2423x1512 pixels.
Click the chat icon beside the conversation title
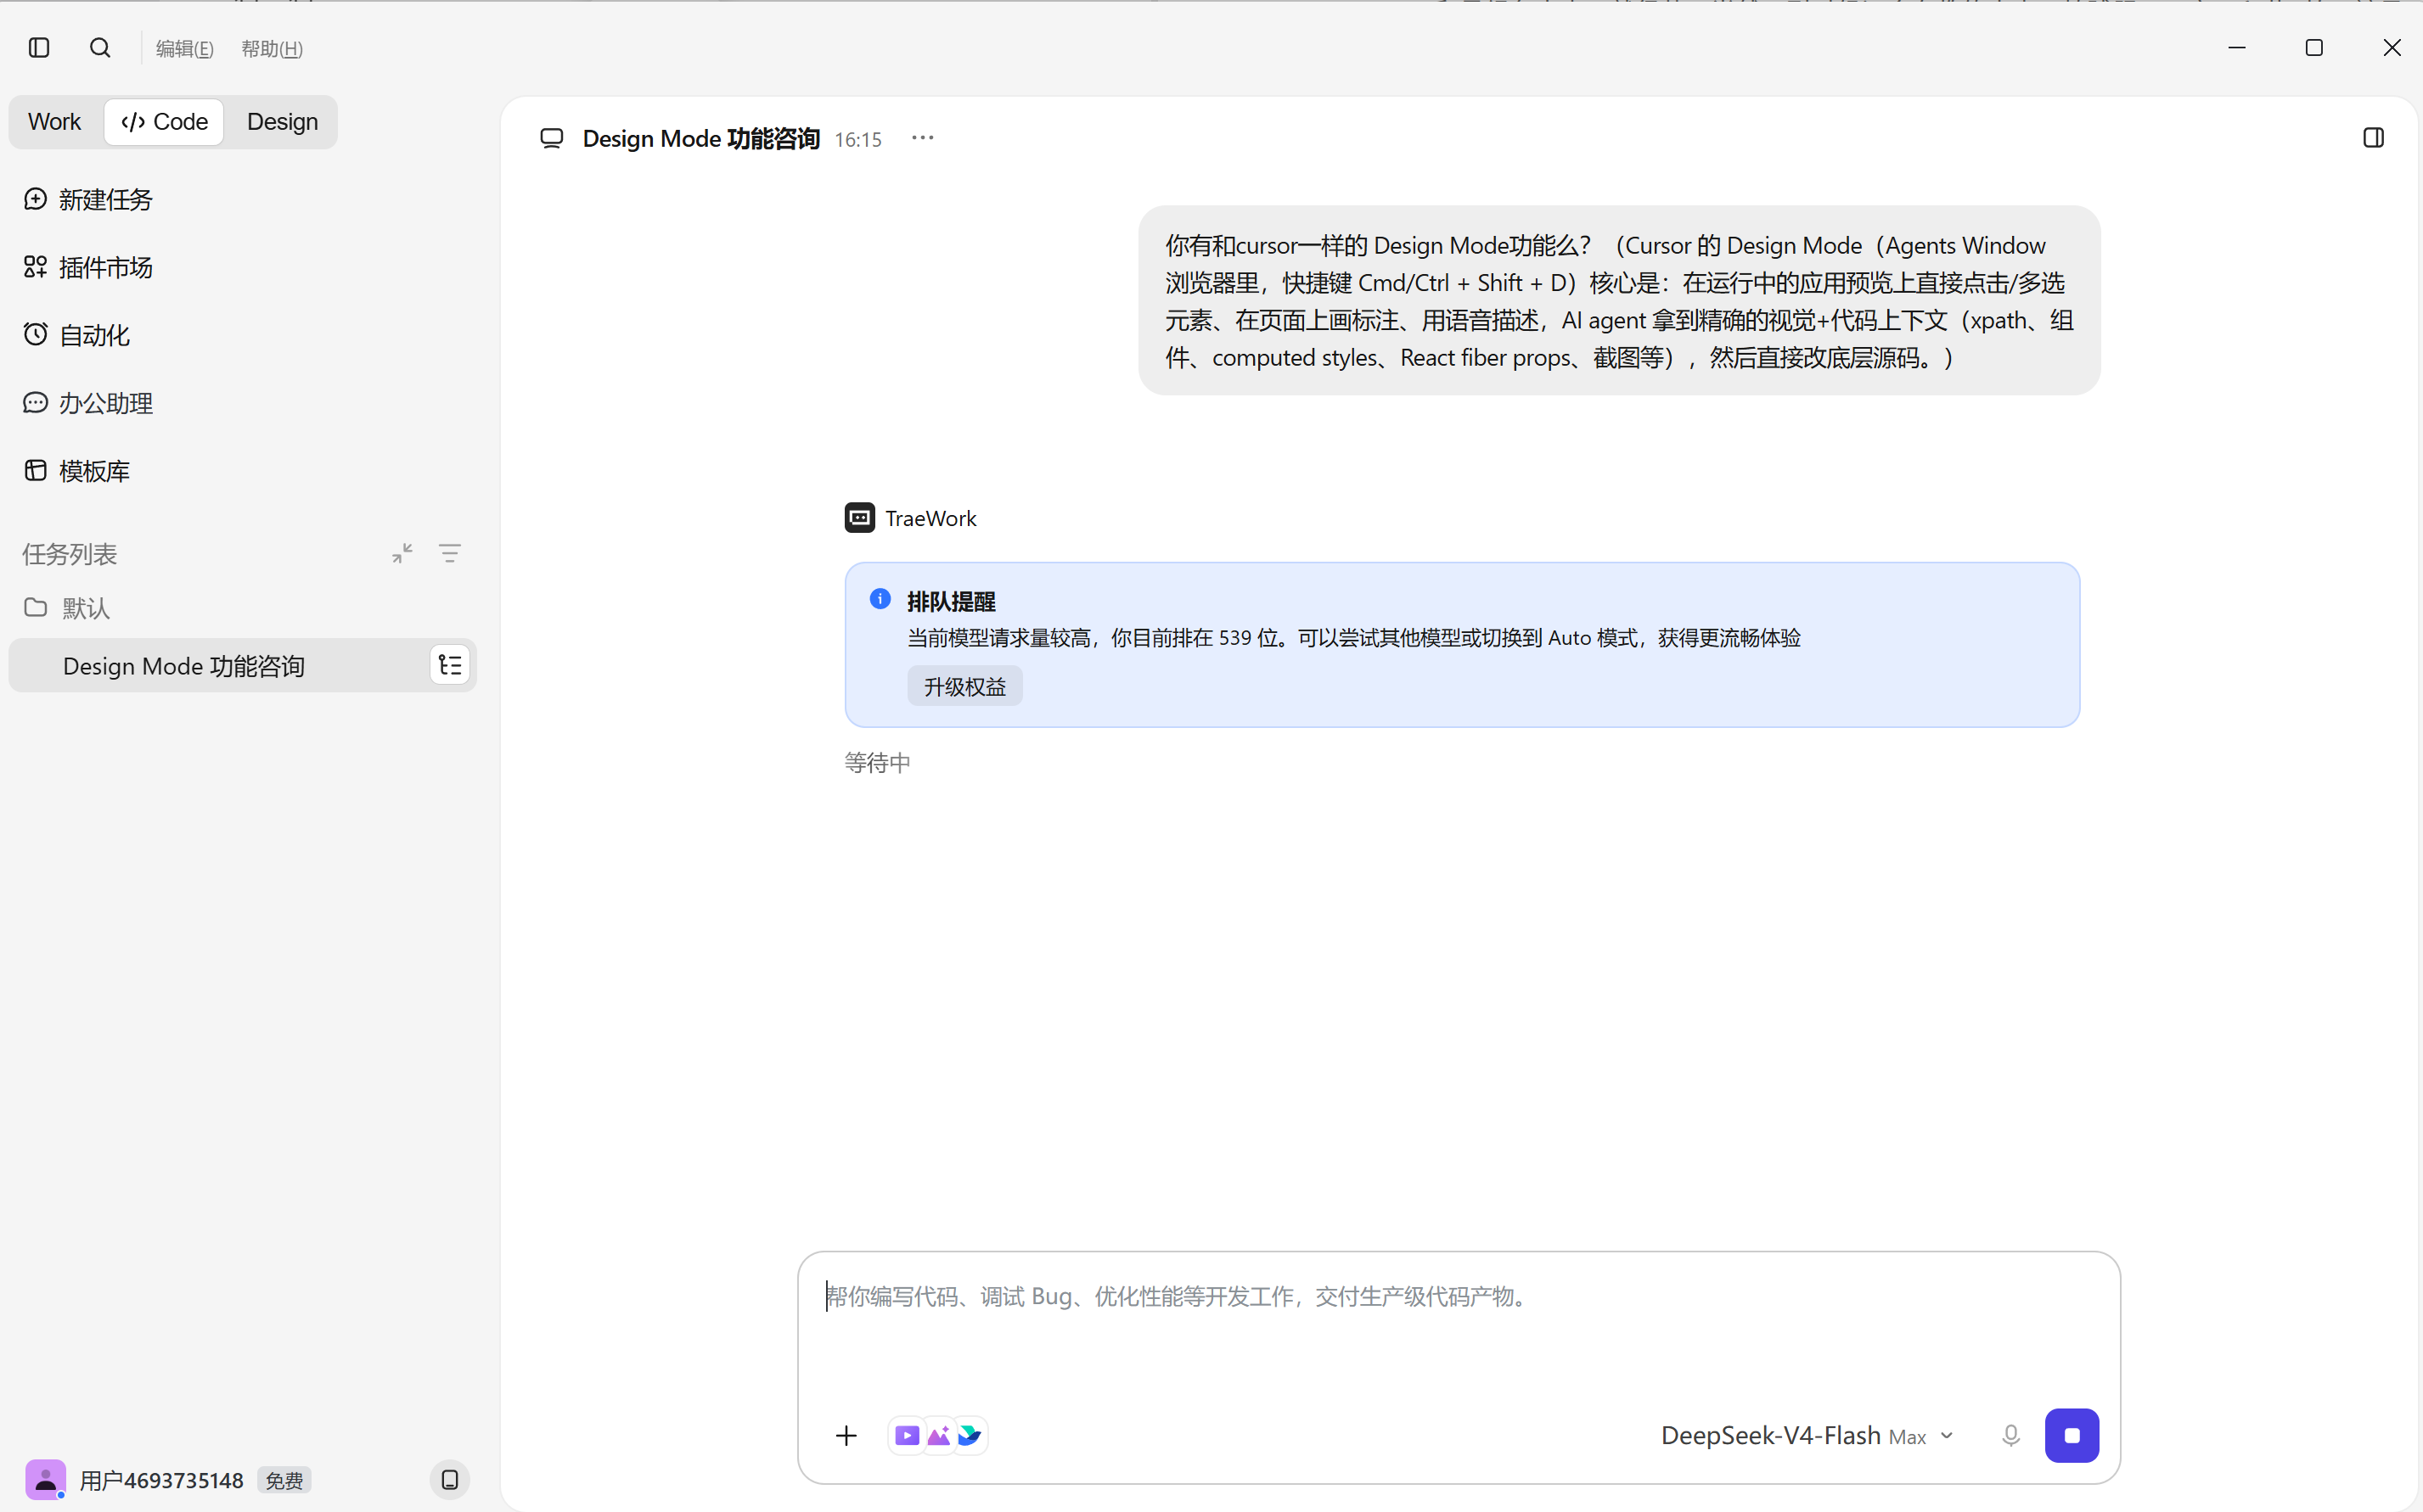click(551, 138)
